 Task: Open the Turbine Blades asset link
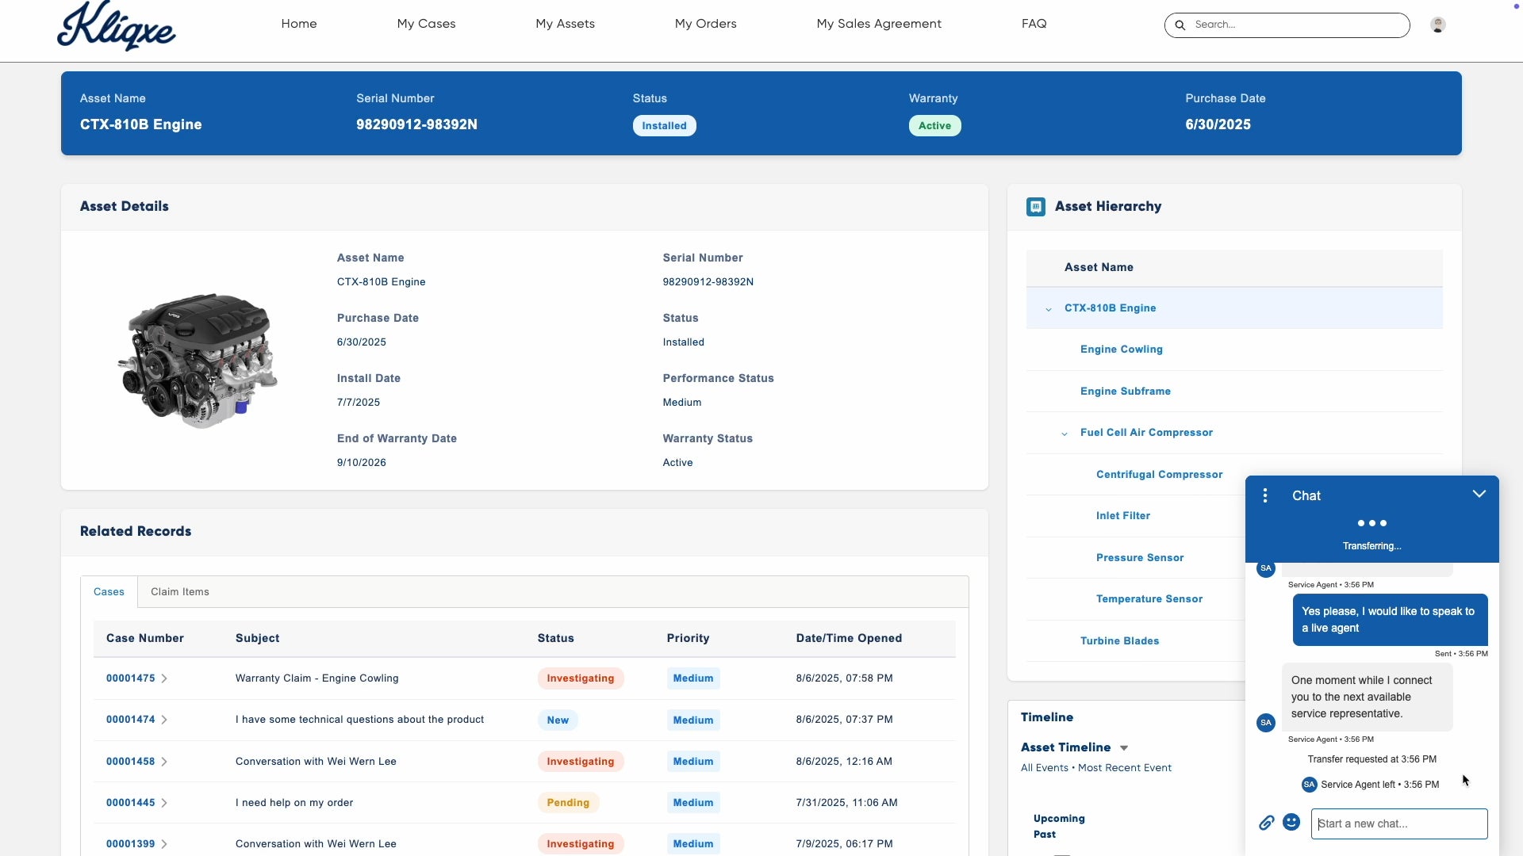(x=1119, y=641)
